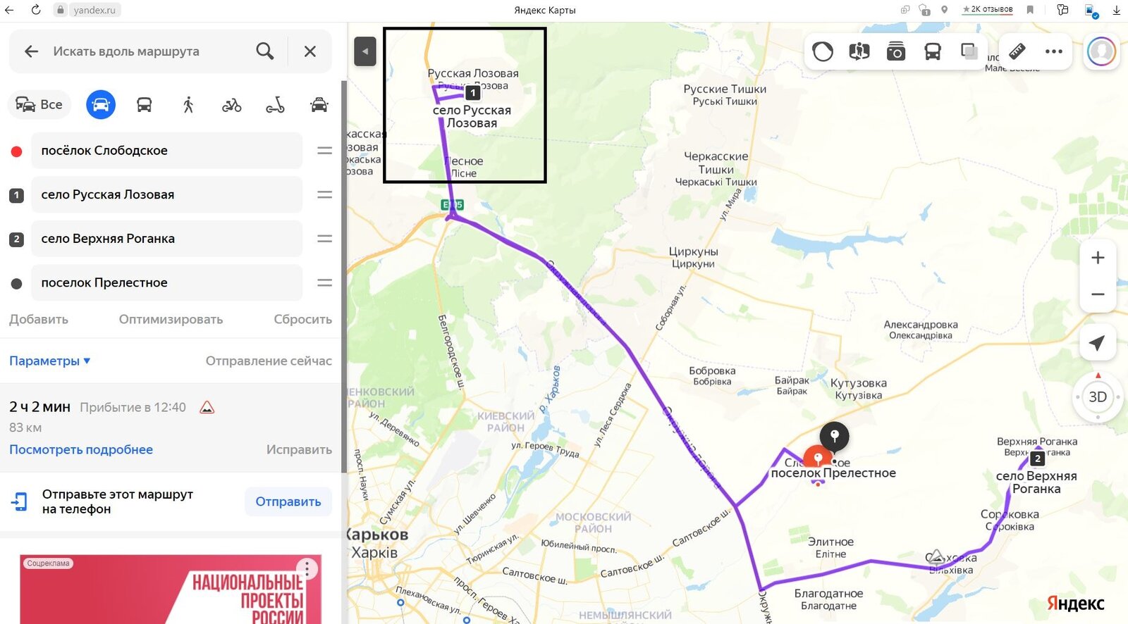Open the user profile avatar
Screen dimensions: 1128x624
[1101, 51]
